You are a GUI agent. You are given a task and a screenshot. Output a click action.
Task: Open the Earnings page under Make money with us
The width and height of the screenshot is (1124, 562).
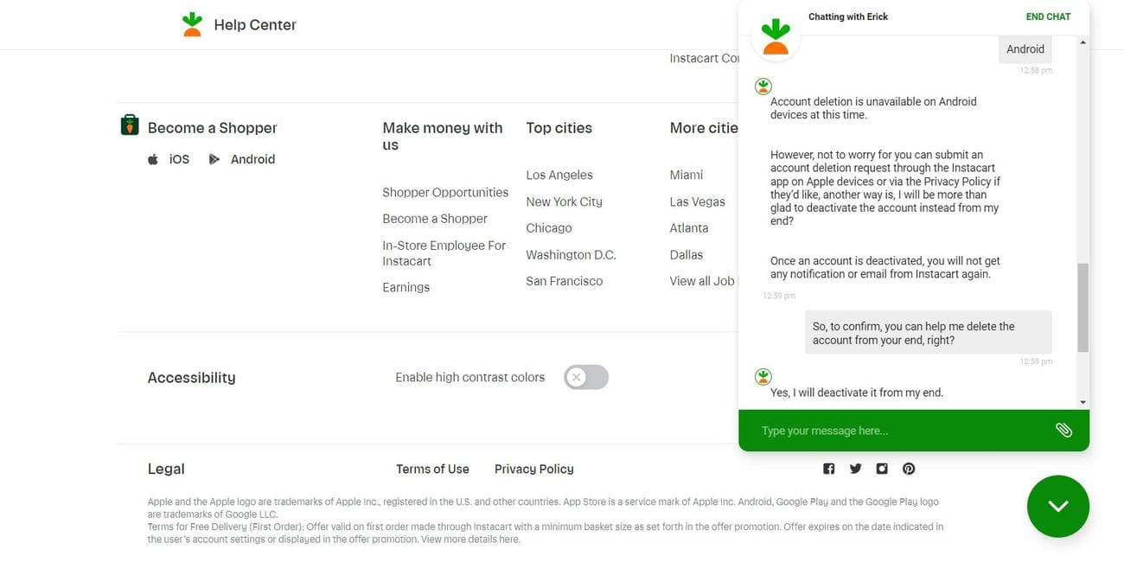click(x=406, y=288)
